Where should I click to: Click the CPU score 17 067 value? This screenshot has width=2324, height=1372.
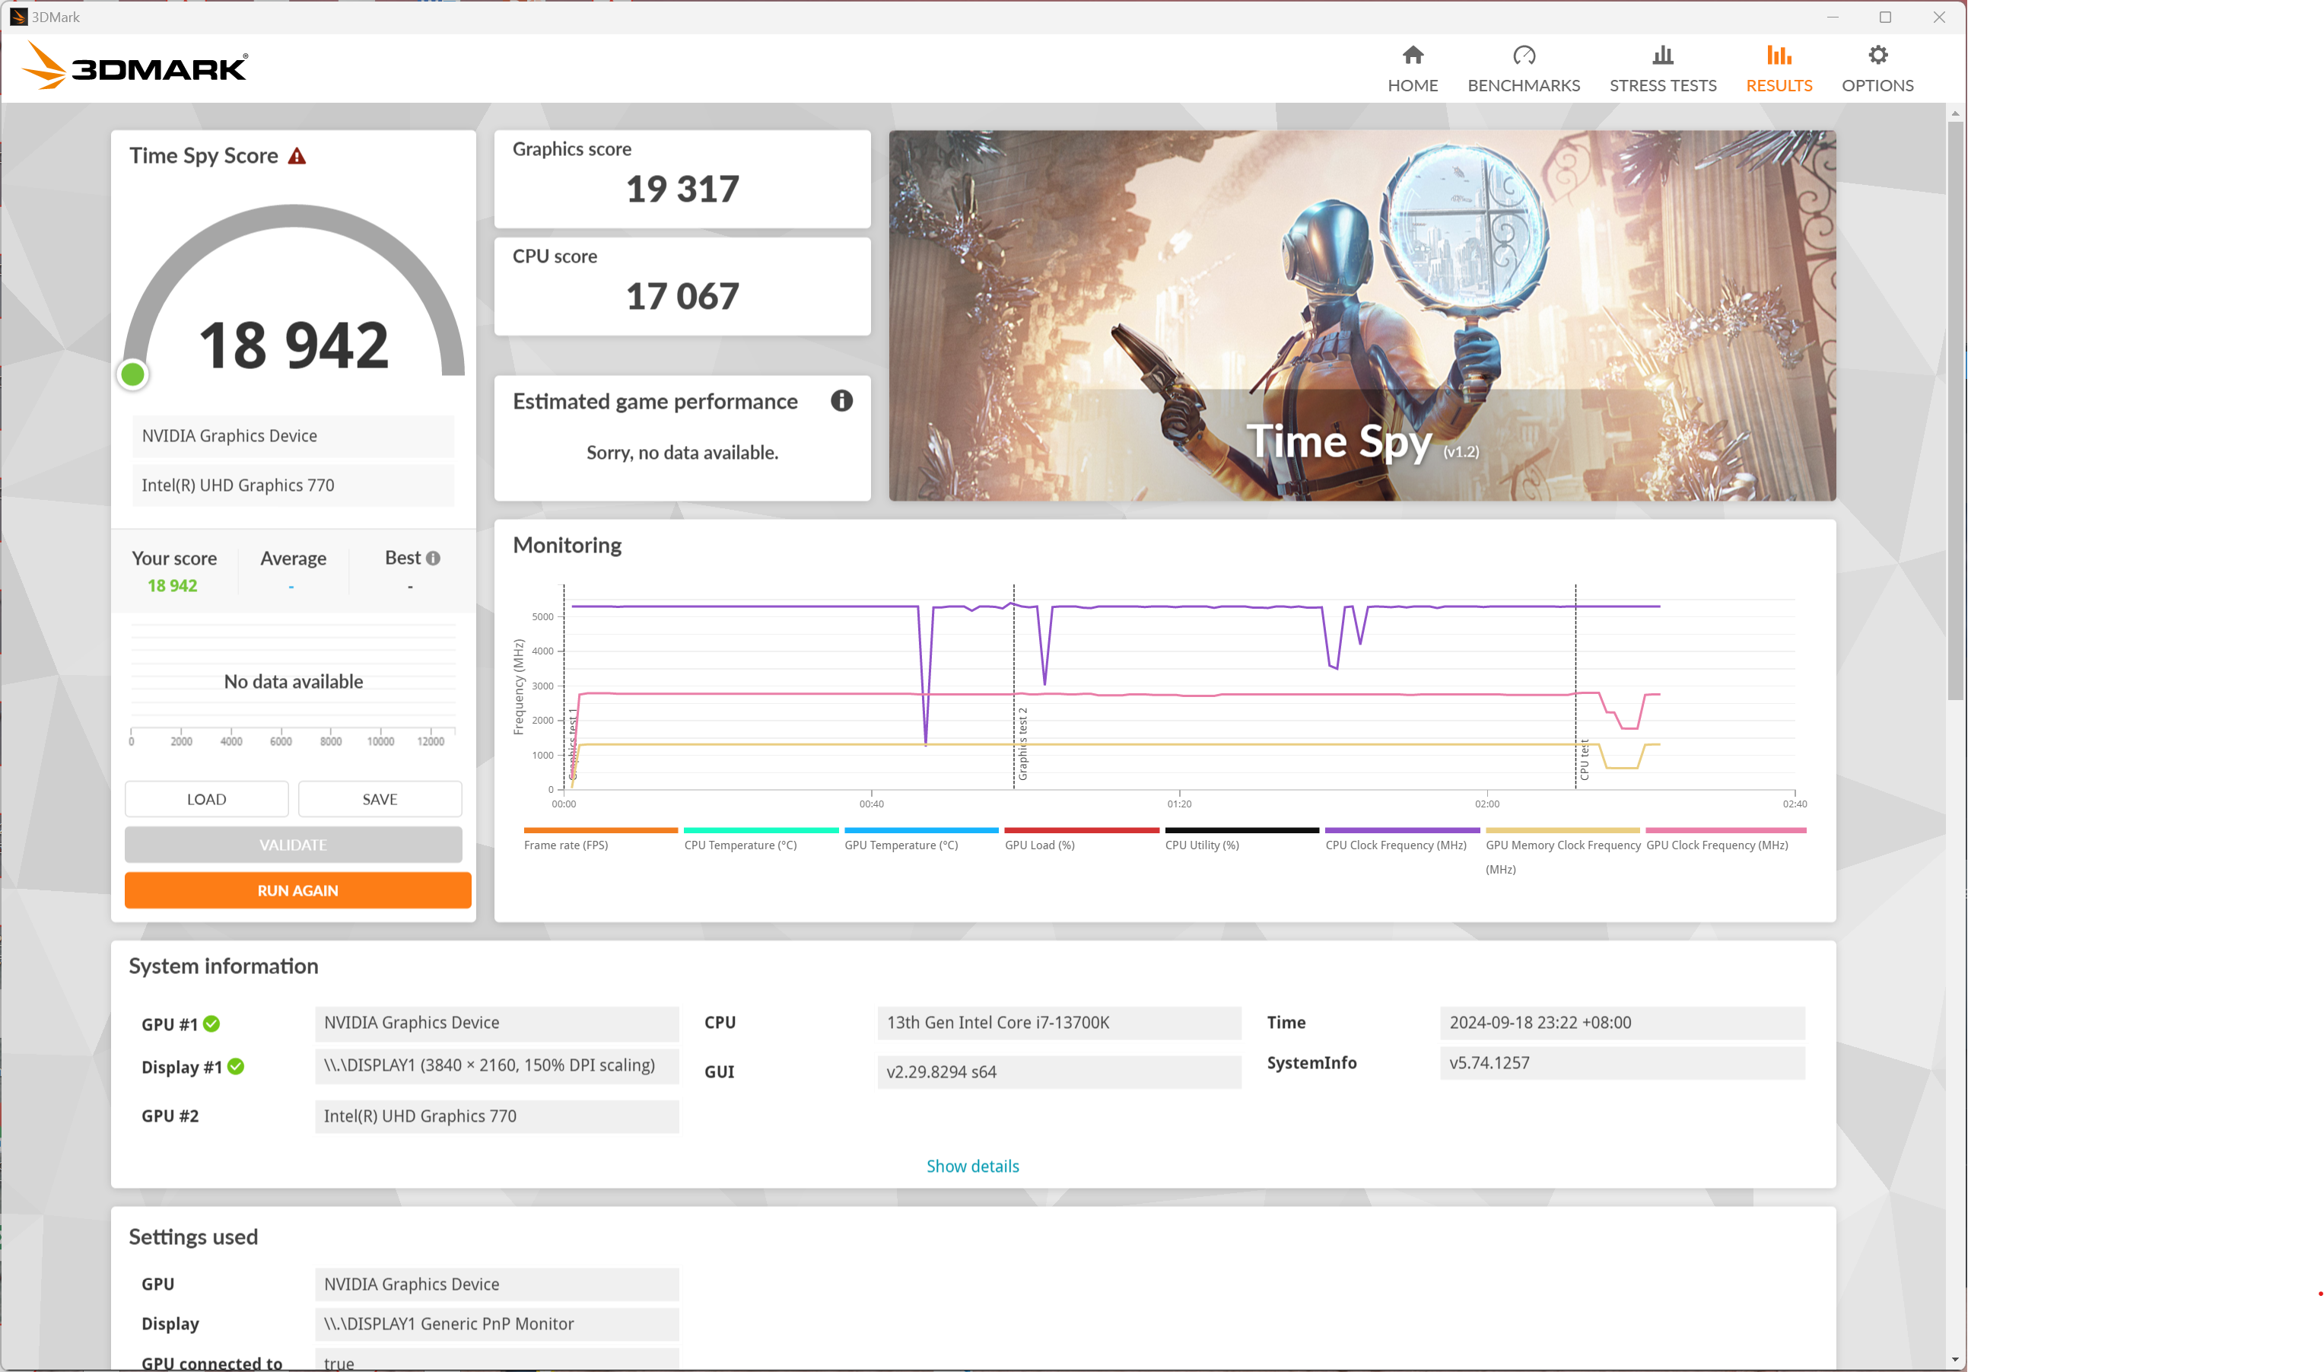(682, 297)
